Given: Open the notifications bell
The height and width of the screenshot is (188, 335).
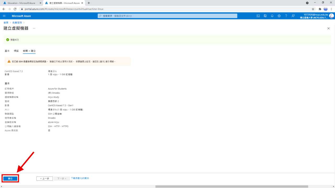Looking at the screenshot, I should click(272, 16).
